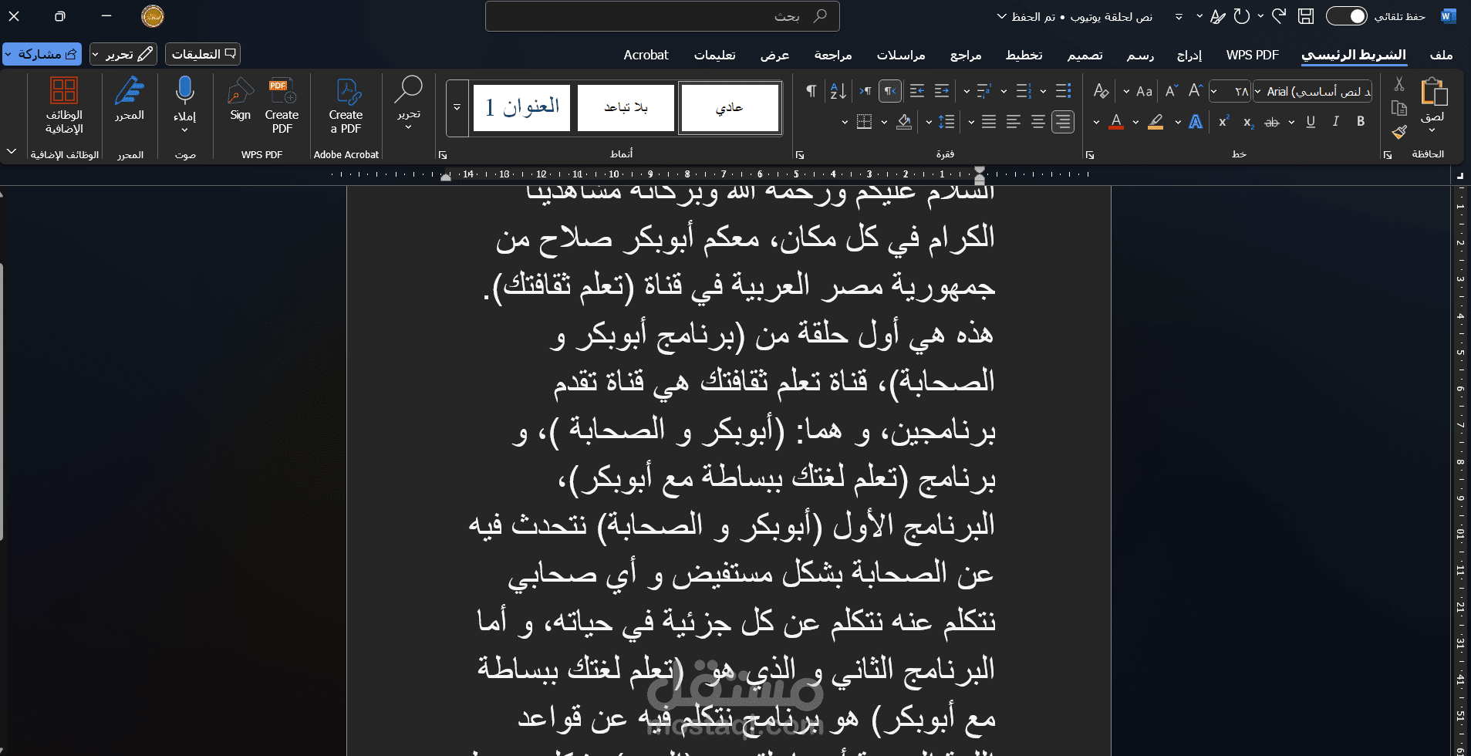Screen dimensions: 1471x756
Task: Apply the No Spacing (بلا تباعد) style
Action: (626, 108)
